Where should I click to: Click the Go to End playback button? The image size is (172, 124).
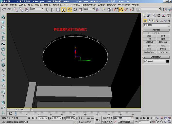click(x=153, y=118)
